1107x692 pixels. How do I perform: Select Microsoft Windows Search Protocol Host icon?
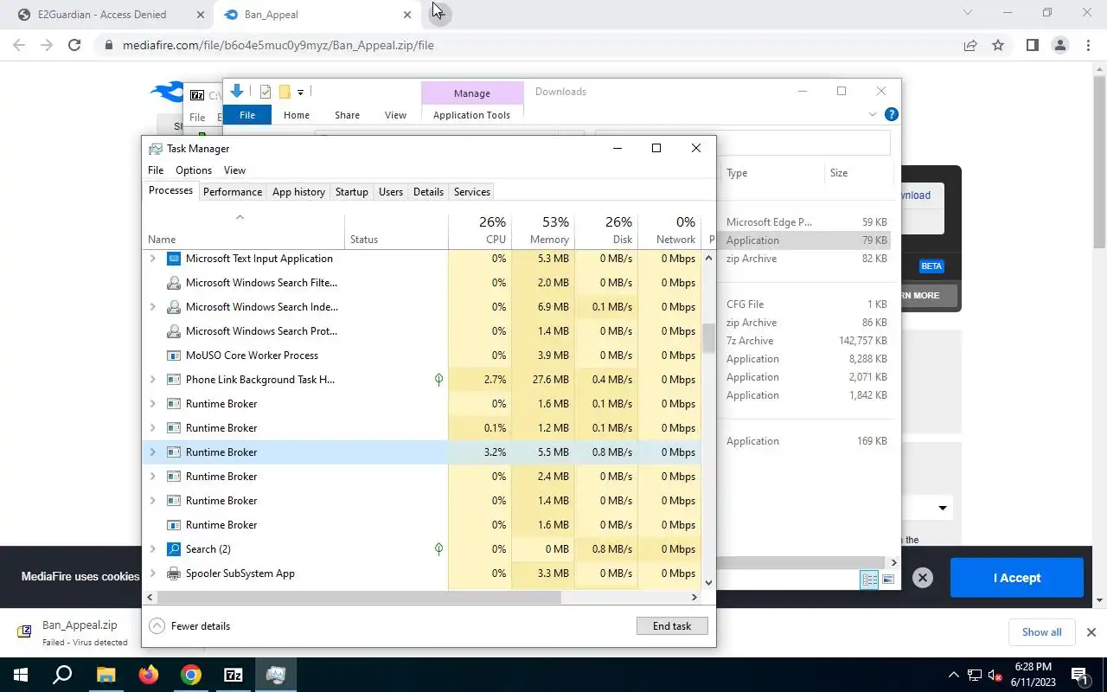pos(173,331)
